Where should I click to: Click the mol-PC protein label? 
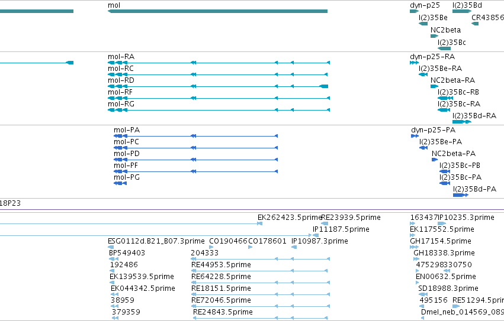coord(126,142)
